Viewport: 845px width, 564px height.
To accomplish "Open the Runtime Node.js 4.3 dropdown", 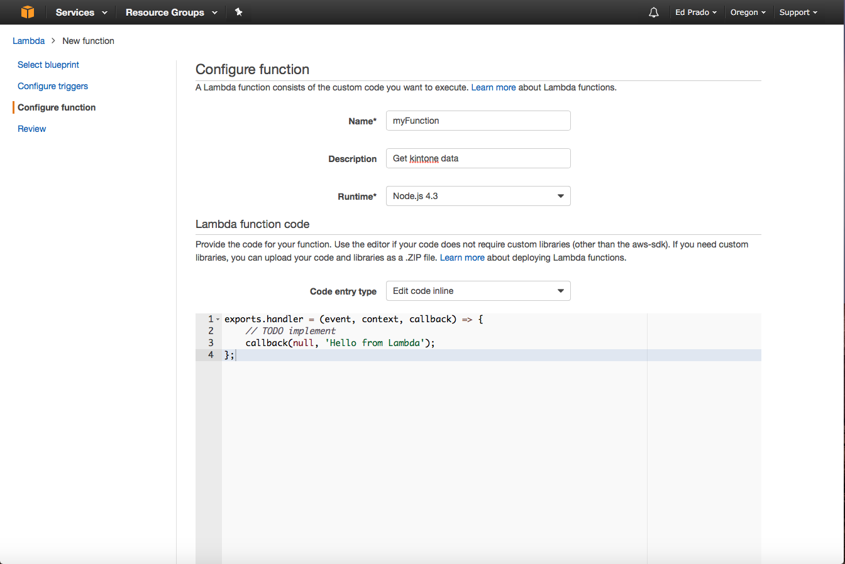I will [x=478, y=196].
